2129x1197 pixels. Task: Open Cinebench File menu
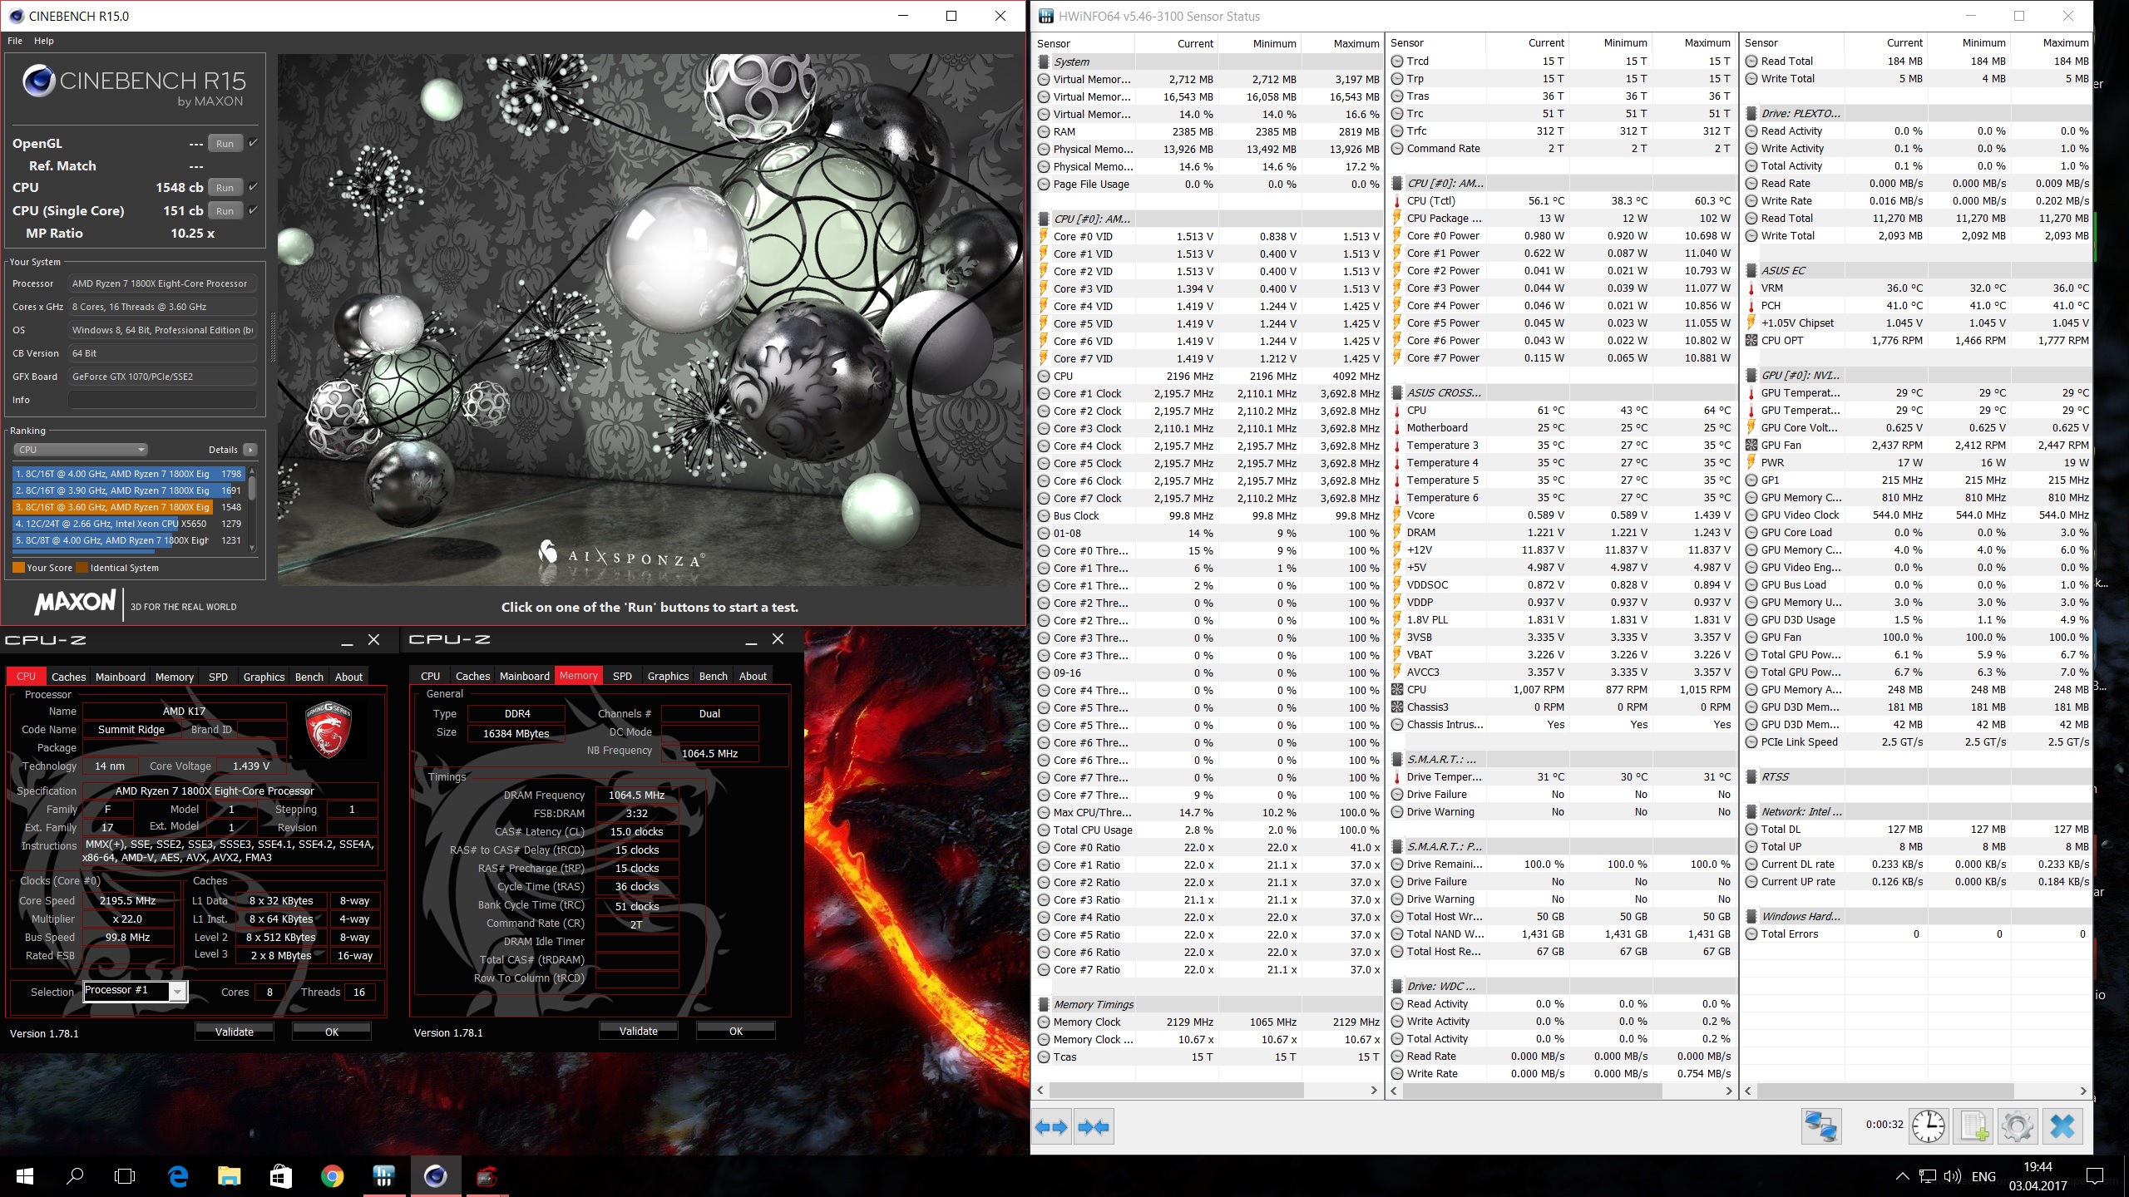coord(15,41)
